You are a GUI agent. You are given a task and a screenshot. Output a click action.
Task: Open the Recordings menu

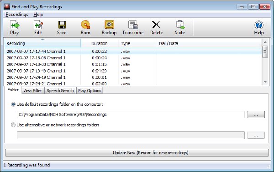tap(17, 15)
